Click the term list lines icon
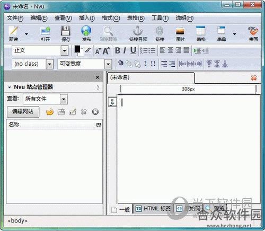The image size is (265, 231). [x=164, y=64]
